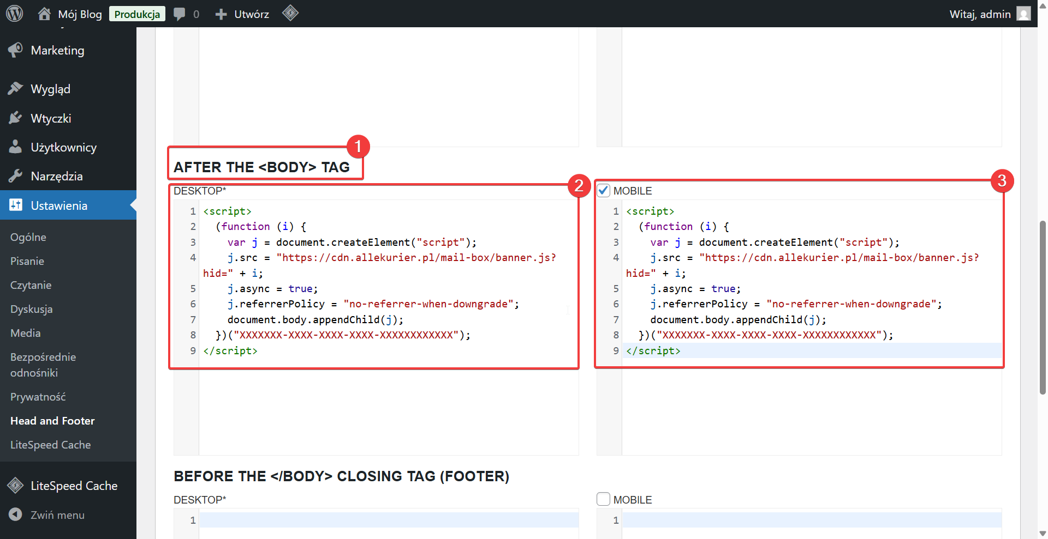Open Prywatność settings
1048x539 pixels.
click(x=38, y=397)
